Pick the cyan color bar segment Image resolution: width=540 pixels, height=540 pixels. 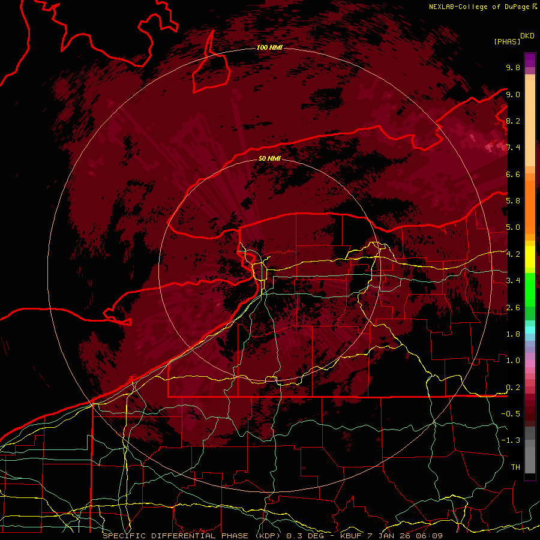(530, 330)
